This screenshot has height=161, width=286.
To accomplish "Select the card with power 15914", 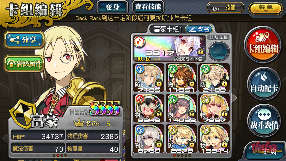I will 214,139.
